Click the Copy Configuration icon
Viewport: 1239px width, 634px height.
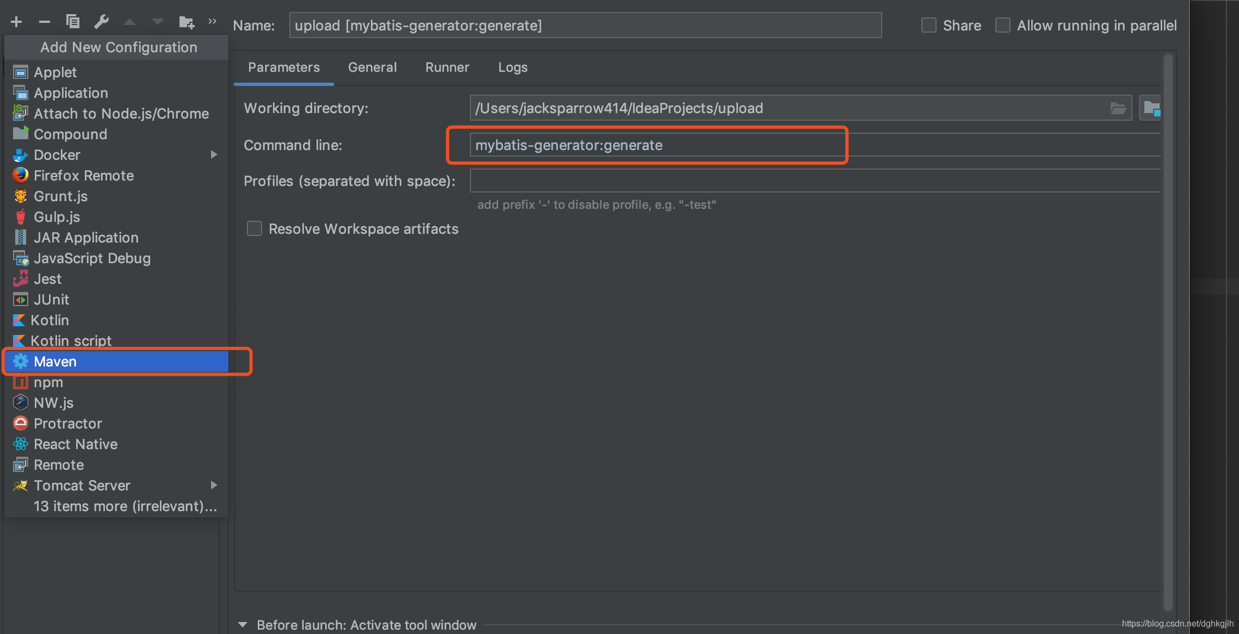pyautogui.click(x=73, y=22)
